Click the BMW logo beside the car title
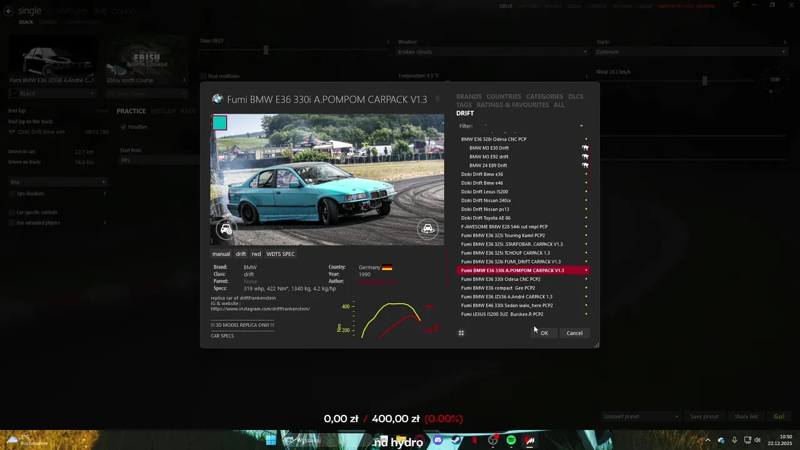The width and height of the screenshot is (800, 450). coord(217,99)
